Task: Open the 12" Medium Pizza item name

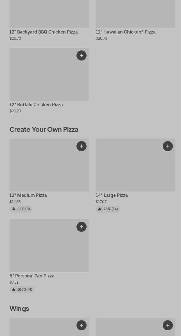Action: [x=28, y=195]
